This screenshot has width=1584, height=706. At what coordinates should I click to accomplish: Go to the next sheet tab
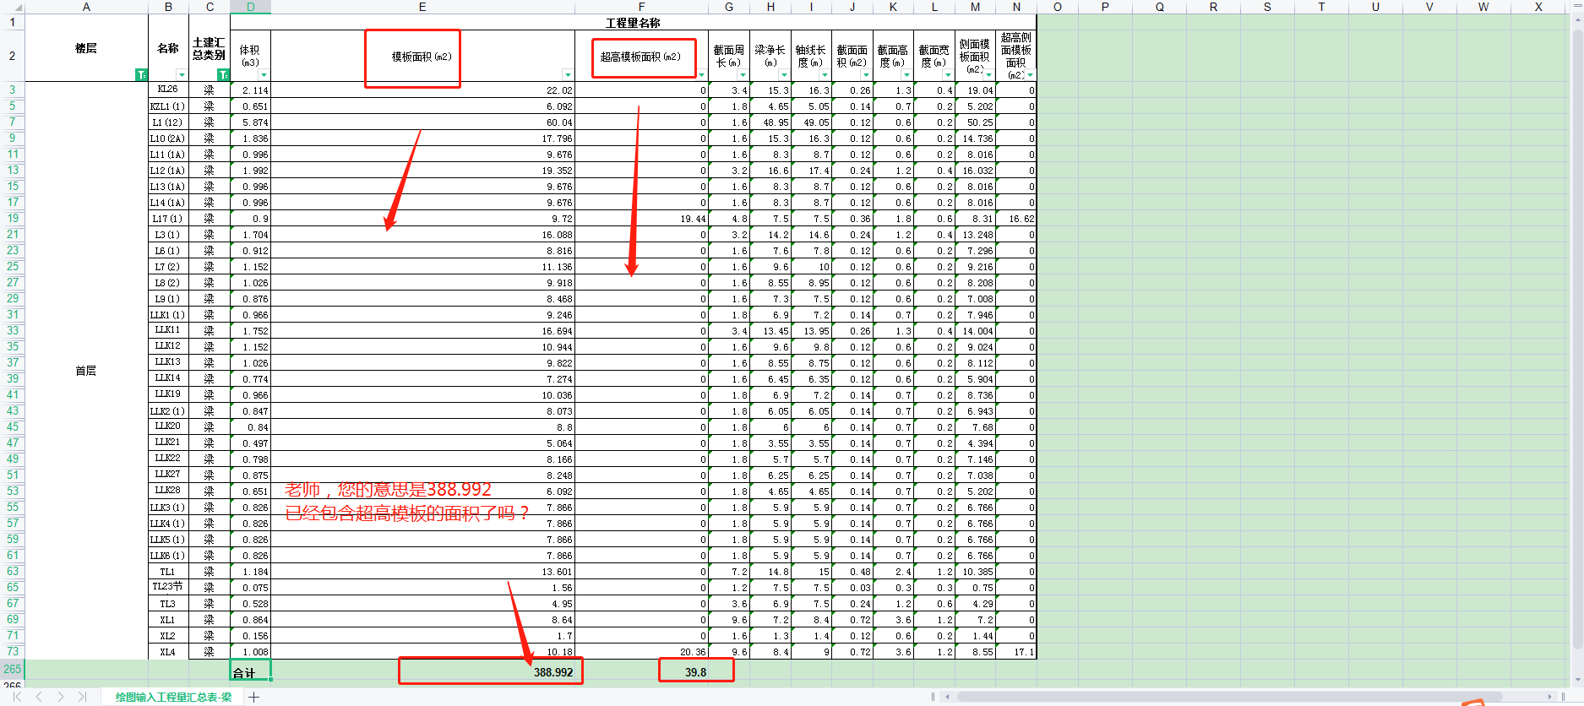click(x=61, y=697)
